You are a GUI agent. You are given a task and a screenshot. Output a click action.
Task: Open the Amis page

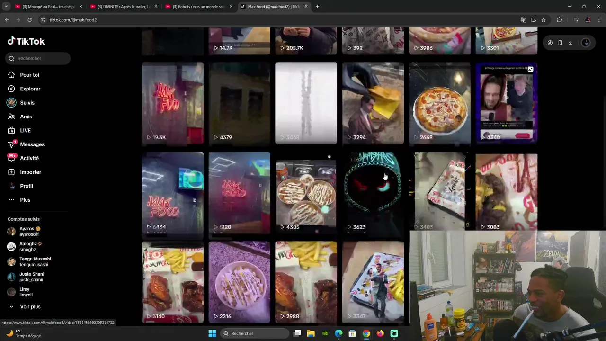[x=26, y=117]
